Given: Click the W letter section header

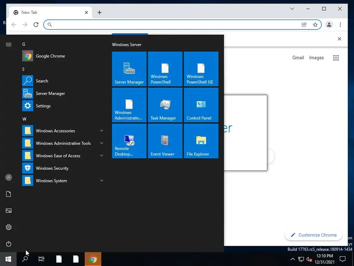Looking at the screenshot, I should tap(24, 119).
